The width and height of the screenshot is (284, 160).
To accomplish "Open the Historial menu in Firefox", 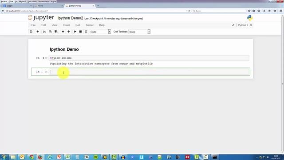I will [22, 1].
